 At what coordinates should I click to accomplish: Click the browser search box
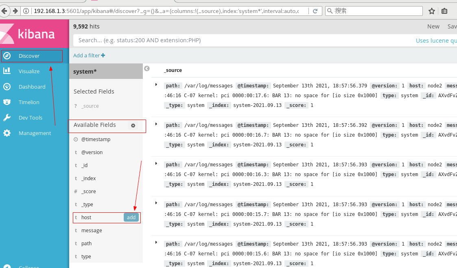tap(374, 11)
